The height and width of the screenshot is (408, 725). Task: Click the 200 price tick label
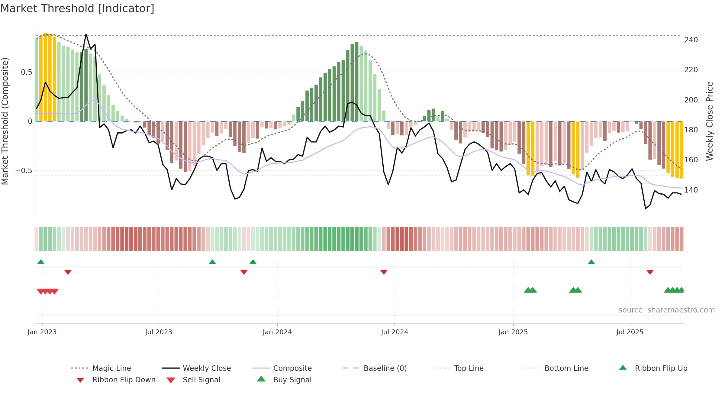691,100
